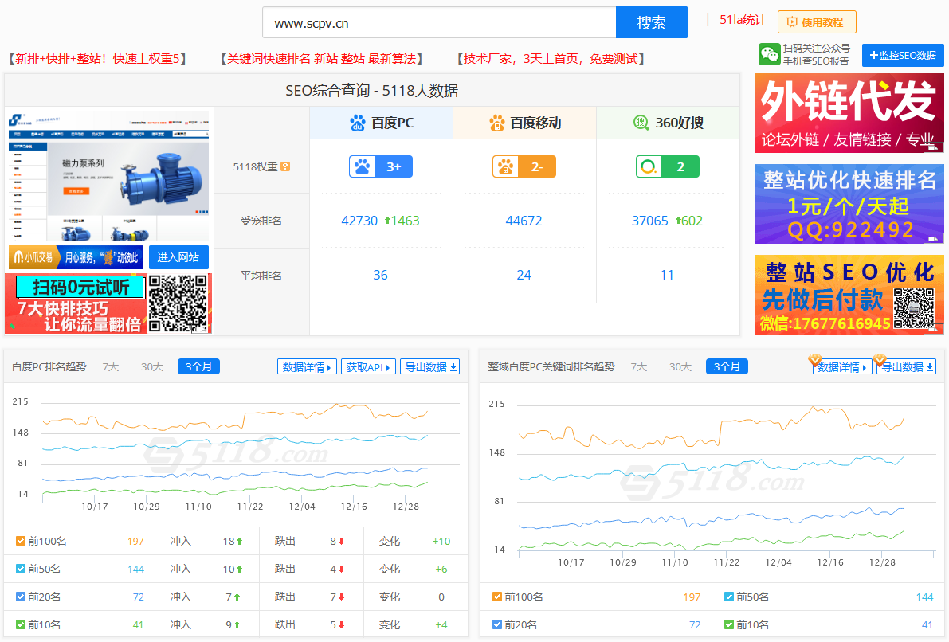Open the 51la统计 link
Screen dimensions: 949x642
point(743,20)
